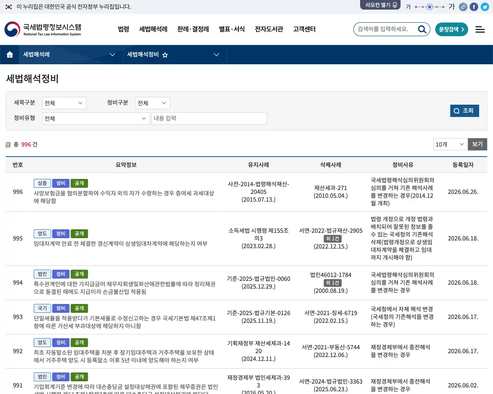Open the 별표·서식 menu
The height and width of the screenshot is (394, 493).
pyautogui.click(x=232, y=29)
